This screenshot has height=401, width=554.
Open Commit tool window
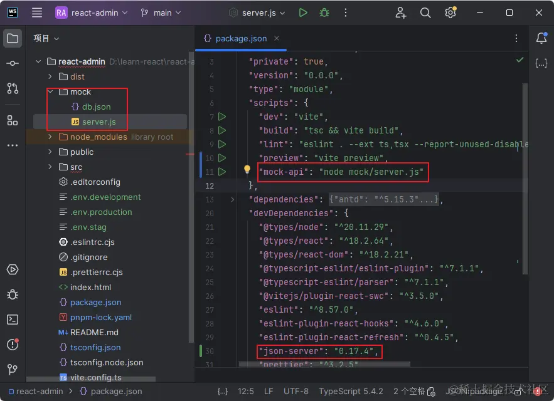coord(13,63)
